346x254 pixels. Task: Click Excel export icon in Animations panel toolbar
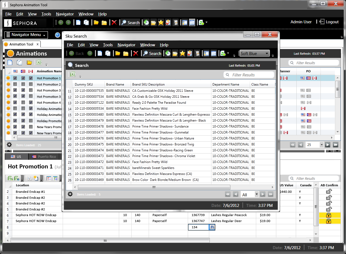pyautogui.click(x=39, y=63)
